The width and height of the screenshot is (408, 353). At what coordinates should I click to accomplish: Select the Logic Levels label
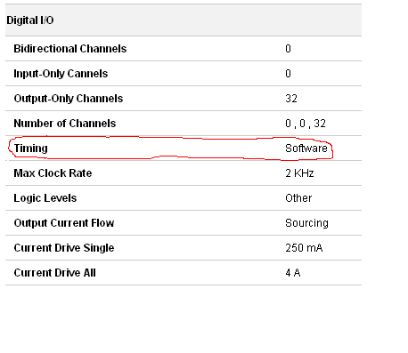(45, 198)
